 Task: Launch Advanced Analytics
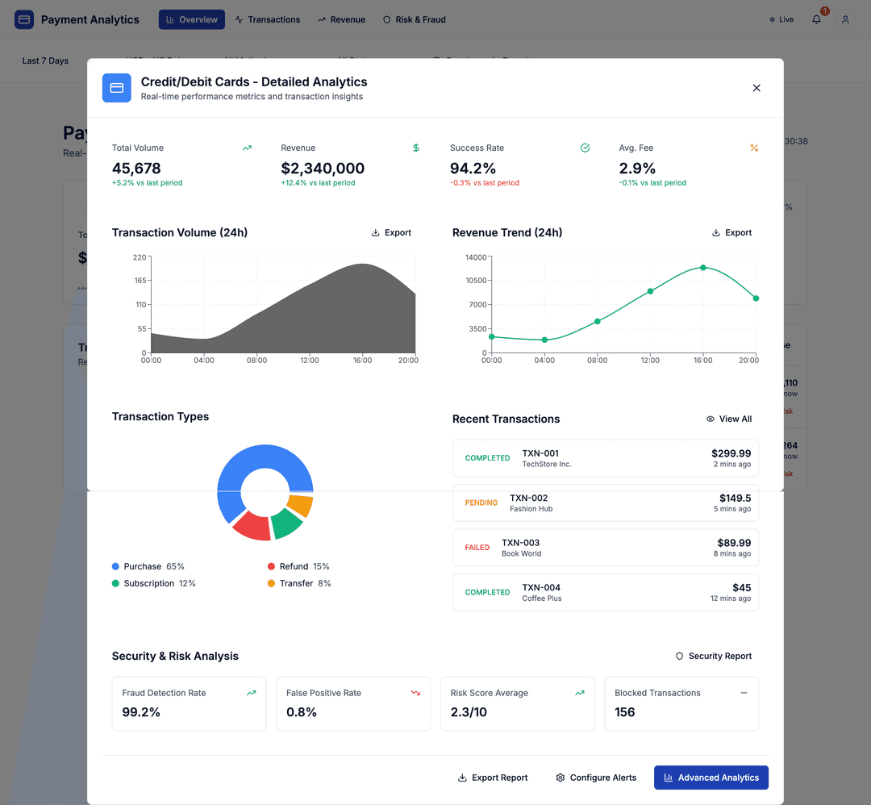click(x=711, y=778)
